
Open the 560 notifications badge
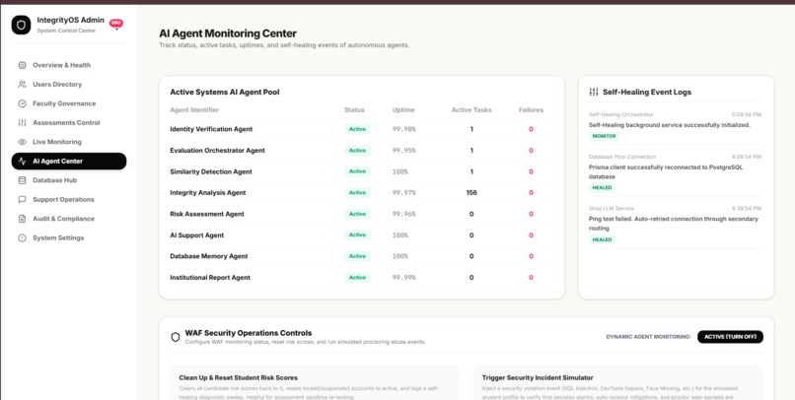(116, 23)
